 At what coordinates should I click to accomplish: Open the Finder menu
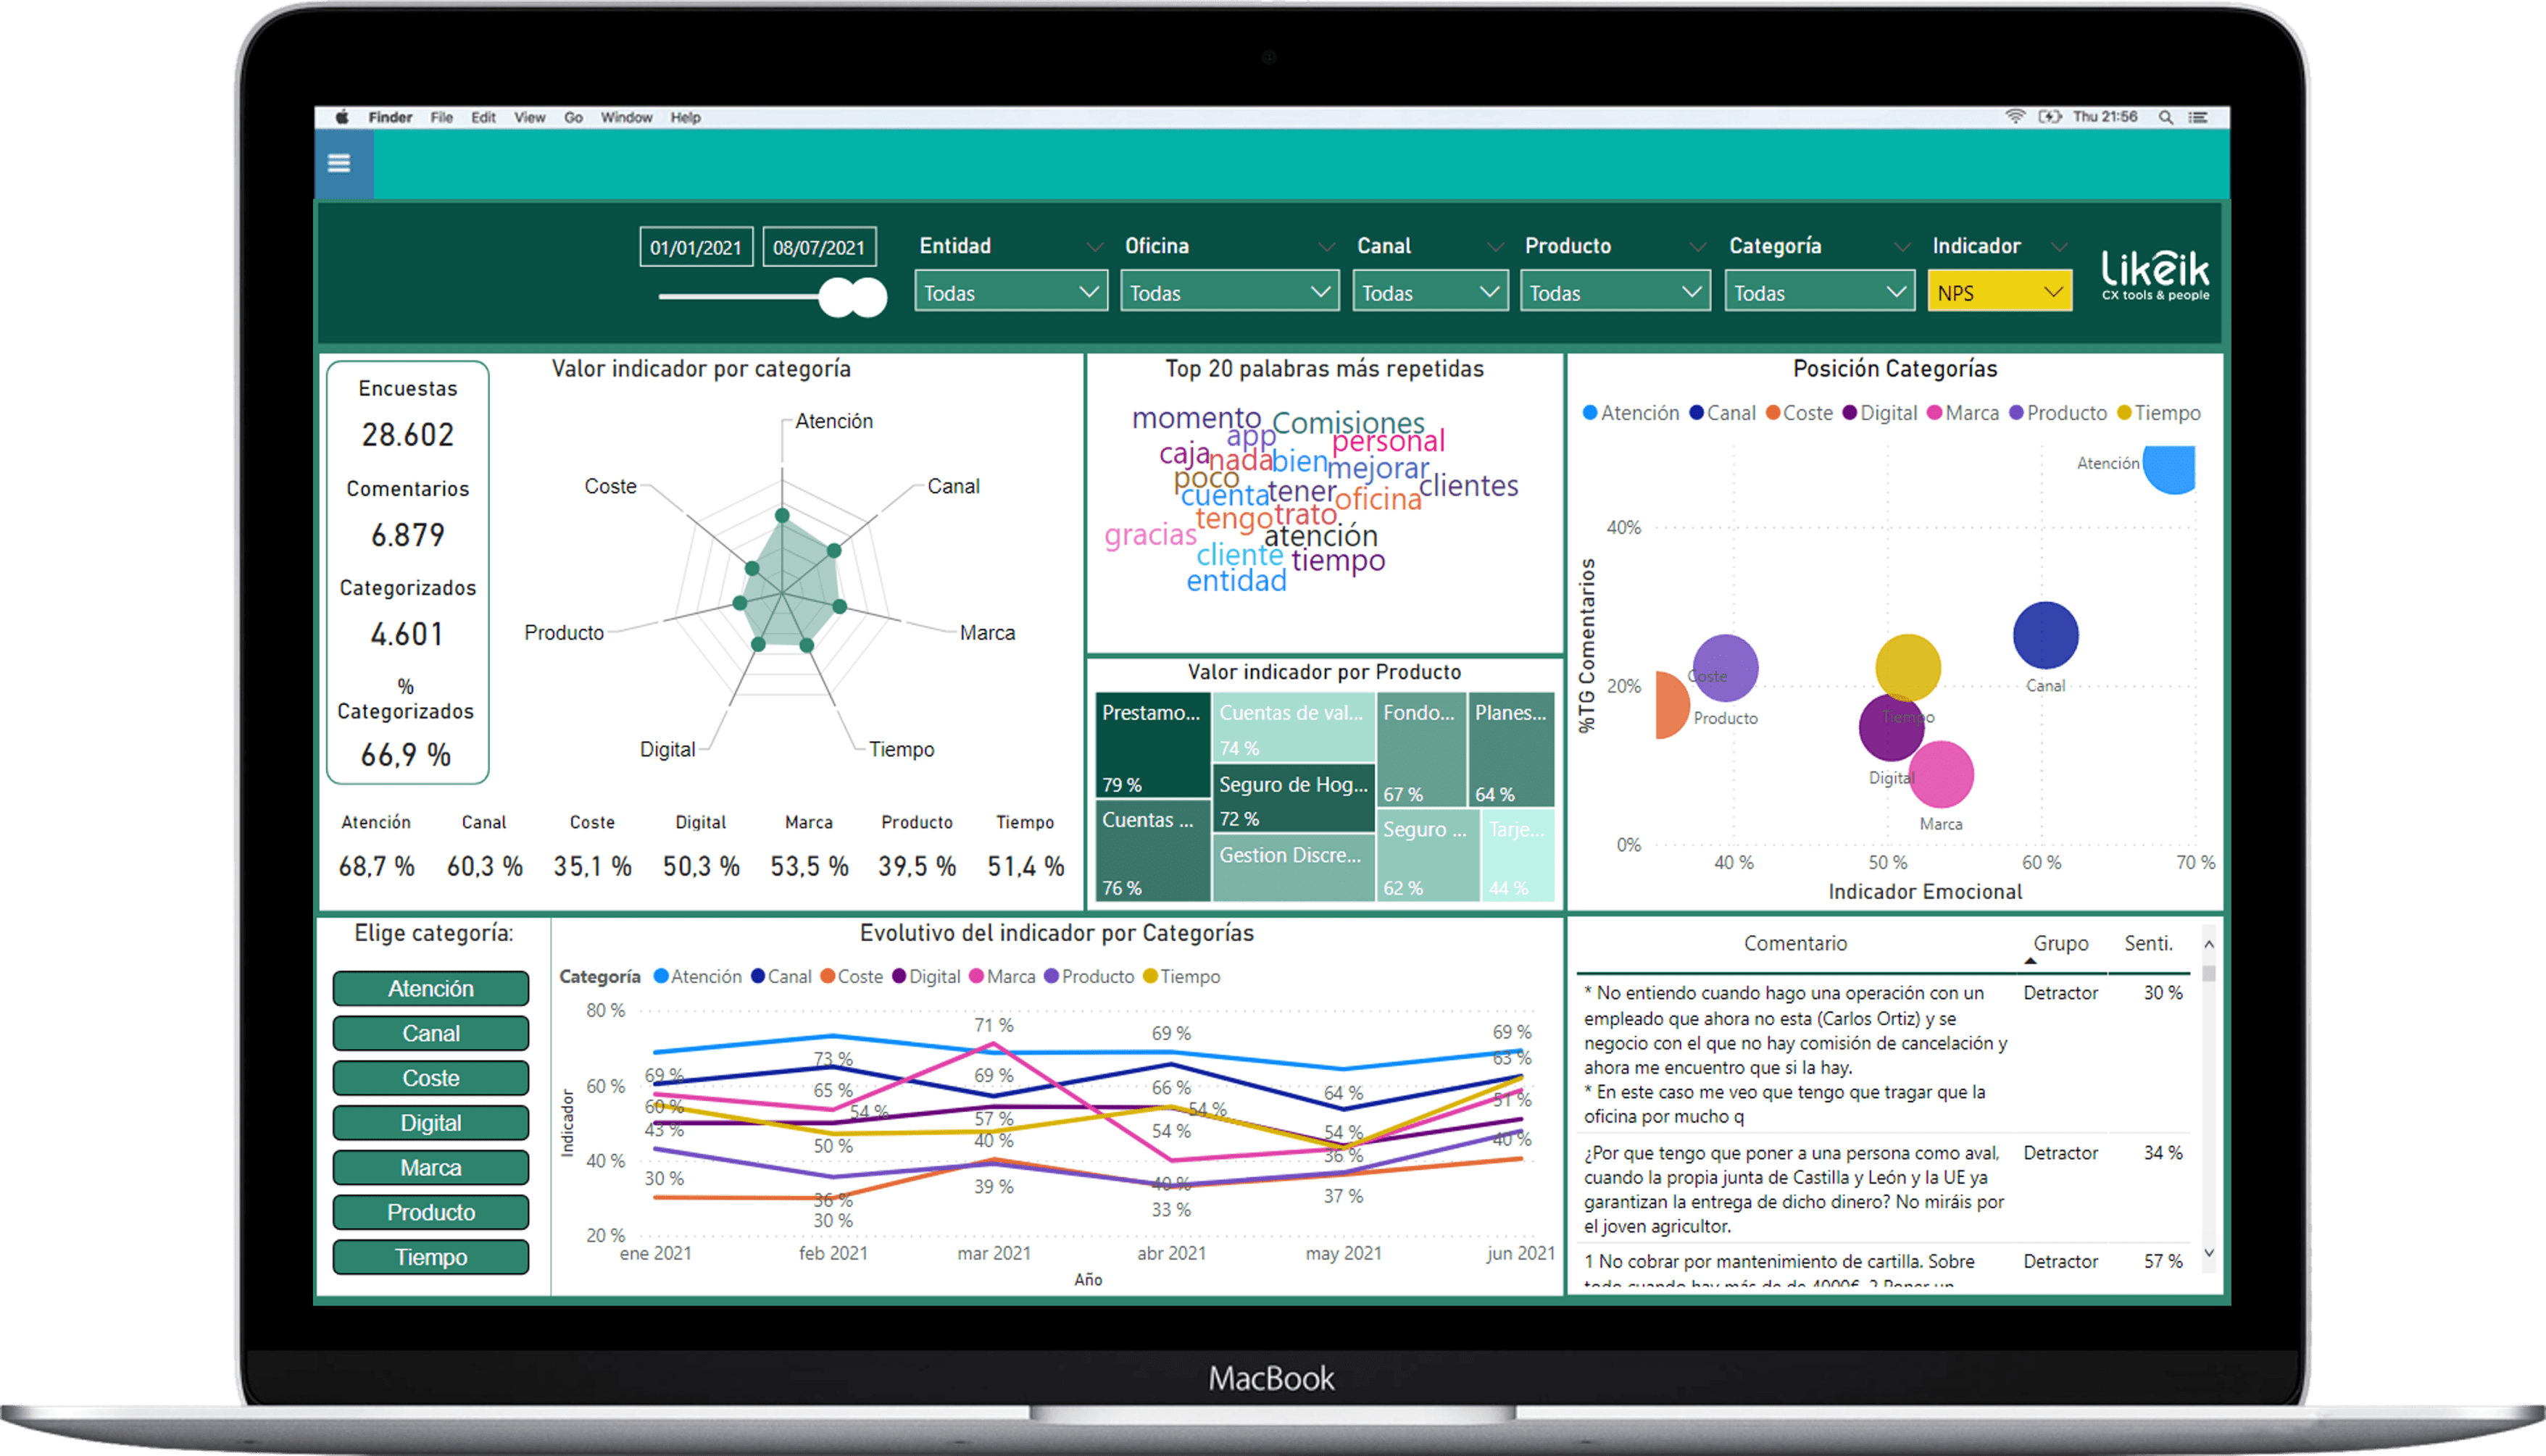pos(390,117)
